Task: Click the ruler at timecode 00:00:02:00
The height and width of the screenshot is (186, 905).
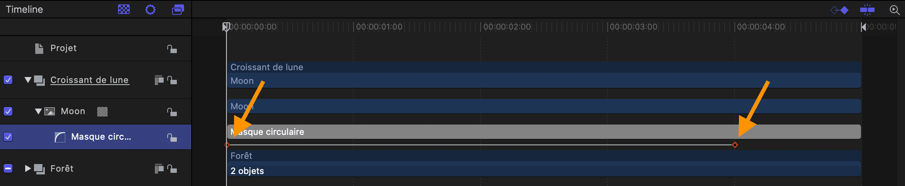Action: point(507,27)
